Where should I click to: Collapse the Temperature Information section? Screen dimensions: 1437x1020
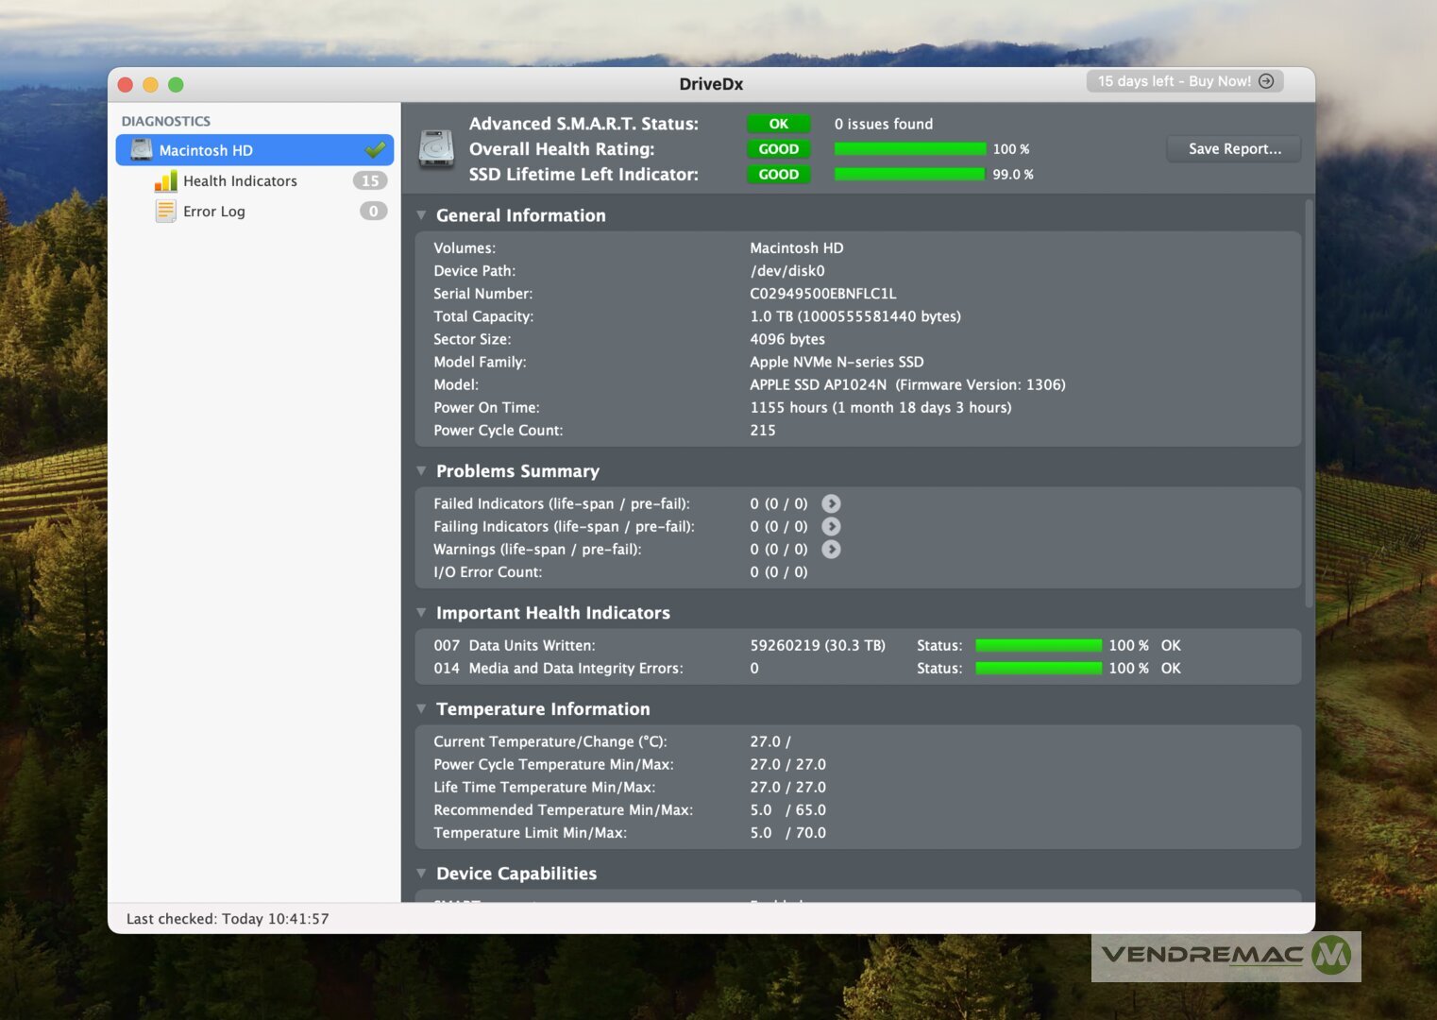[x=422, y=709]
